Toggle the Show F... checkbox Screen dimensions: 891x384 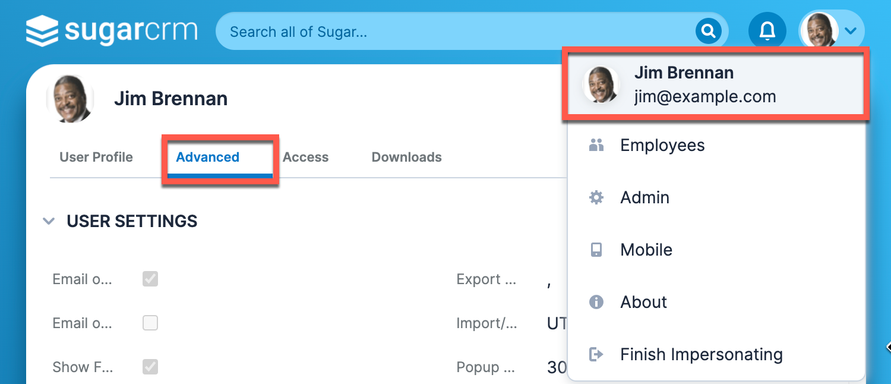click(150, 367)
